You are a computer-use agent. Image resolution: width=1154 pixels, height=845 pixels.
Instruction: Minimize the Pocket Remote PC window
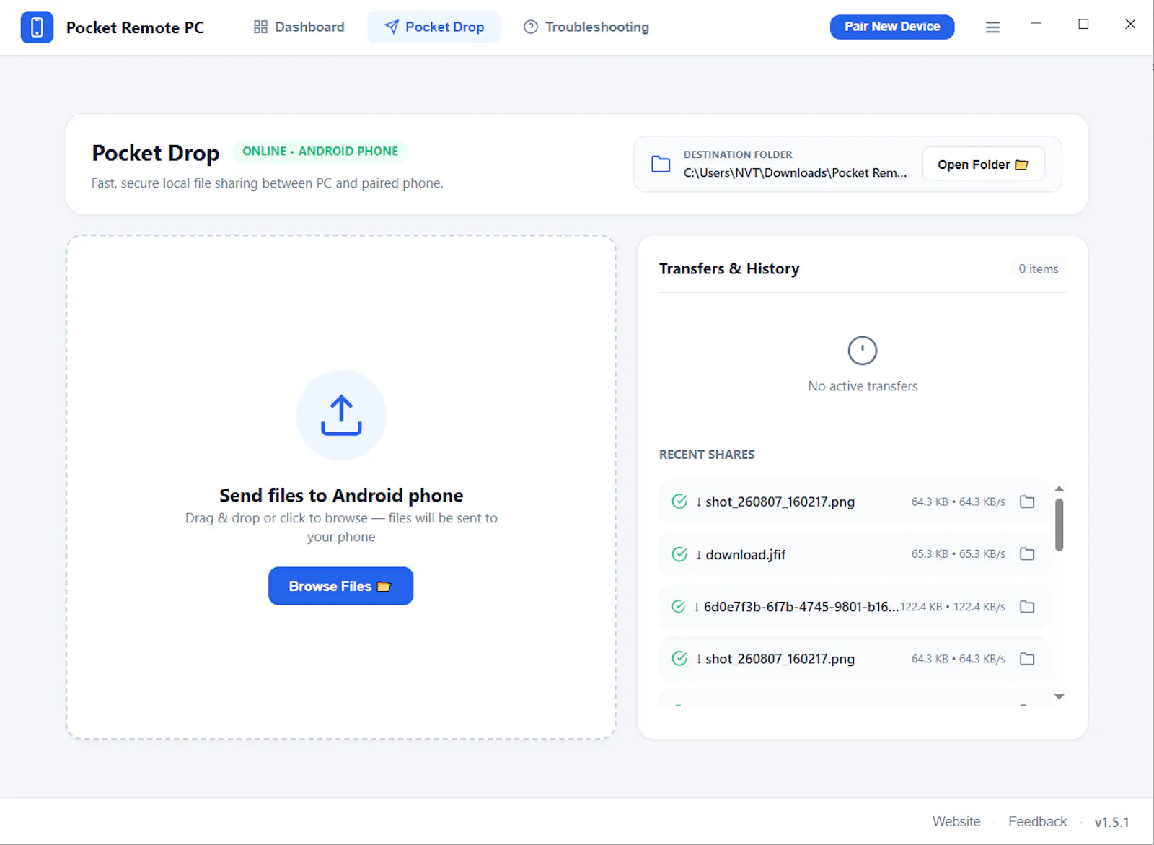[1036, 24]
